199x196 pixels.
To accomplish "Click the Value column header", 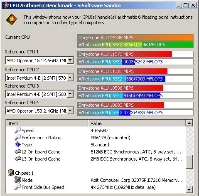I will coord(137,123).
